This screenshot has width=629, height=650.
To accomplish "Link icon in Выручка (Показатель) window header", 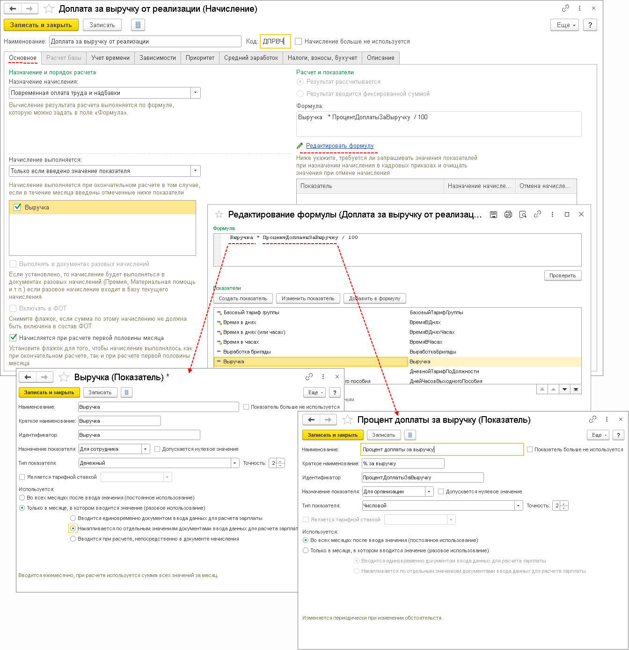I will tap(309, 376).
